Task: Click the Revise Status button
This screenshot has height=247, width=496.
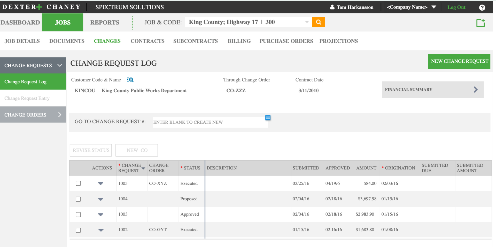Action: click(x=91, y=150)
